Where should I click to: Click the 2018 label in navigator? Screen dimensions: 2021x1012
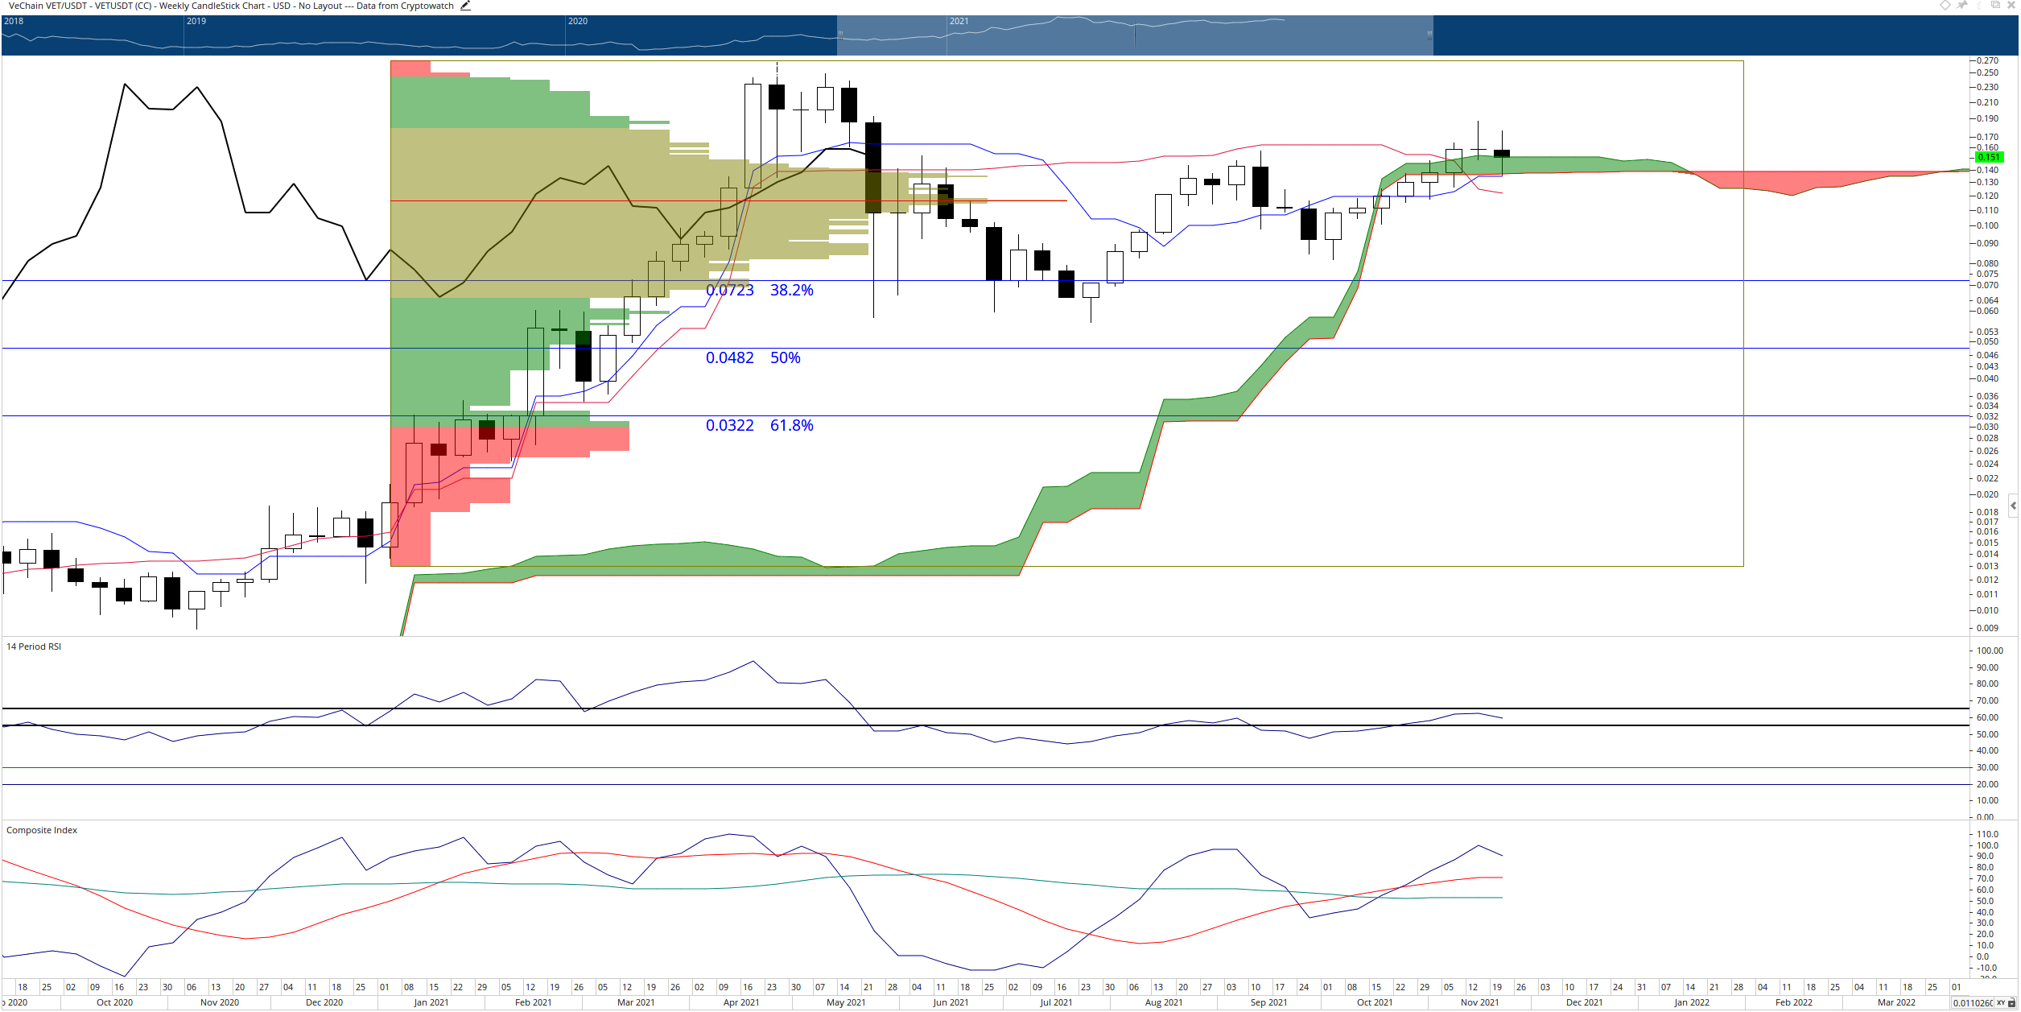tap(14, 21)
